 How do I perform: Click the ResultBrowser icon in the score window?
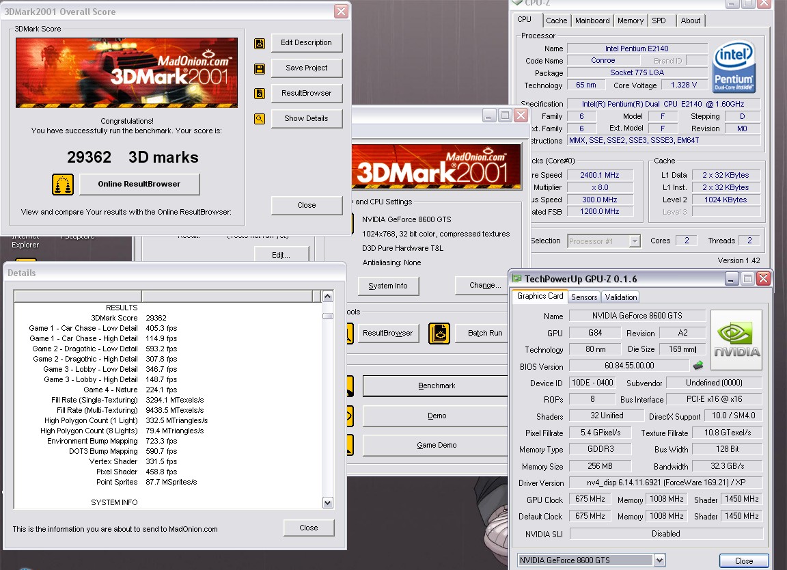coord(260,94)
